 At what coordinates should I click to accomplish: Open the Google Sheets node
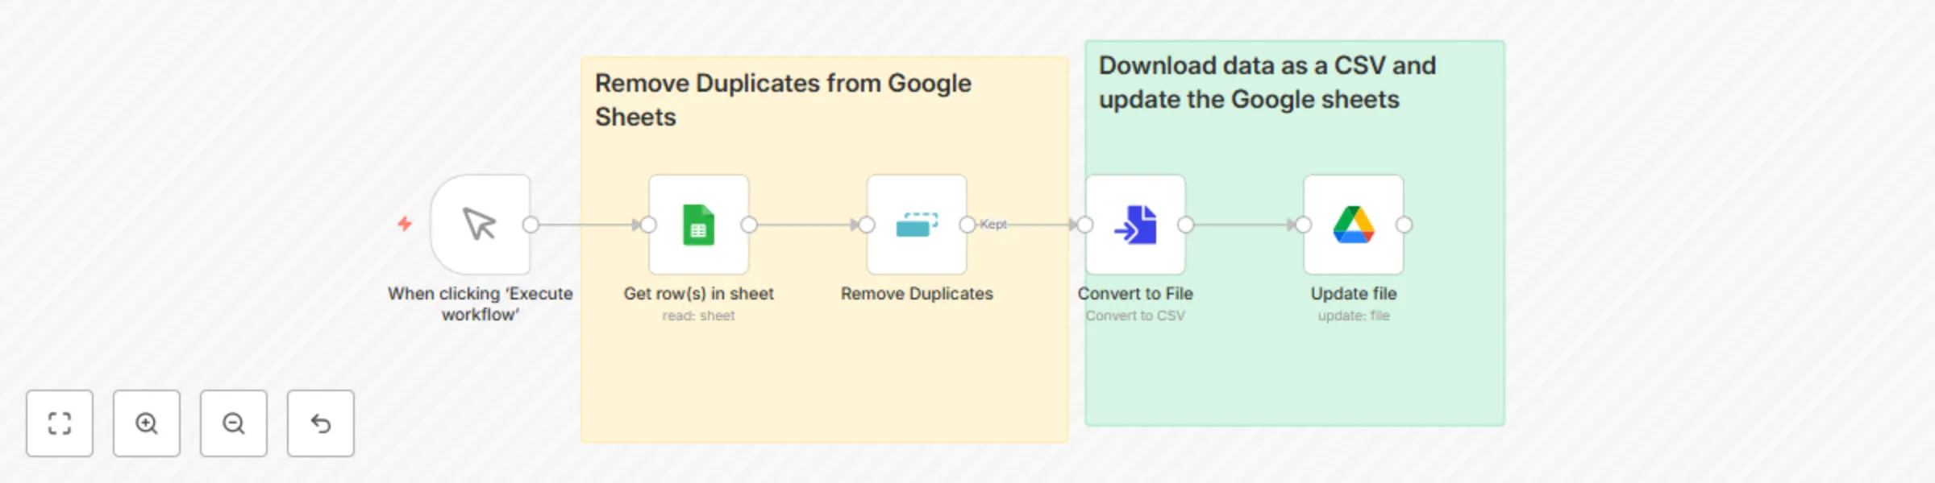coord(699,225)
